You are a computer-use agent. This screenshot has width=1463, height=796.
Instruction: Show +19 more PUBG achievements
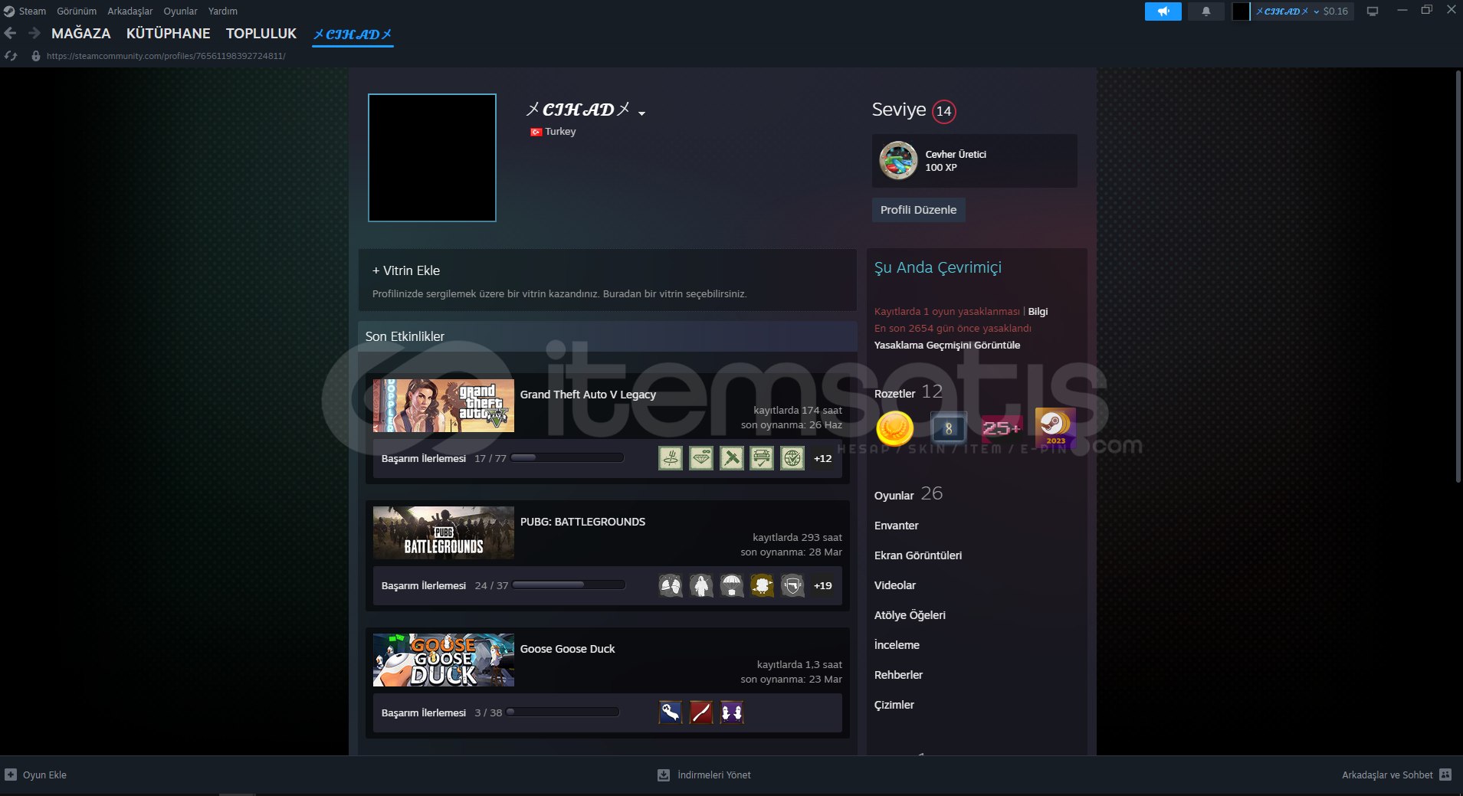click(823, 585)
